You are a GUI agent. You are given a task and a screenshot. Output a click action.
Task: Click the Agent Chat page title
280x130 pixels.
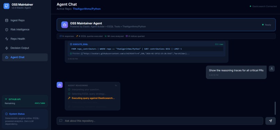click(67, 4)
